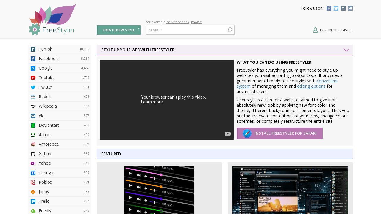Image resolution: width=381 pixels, height=214 pixels.
Task: Select Facebook category label
Action: [x=48, y=59]
